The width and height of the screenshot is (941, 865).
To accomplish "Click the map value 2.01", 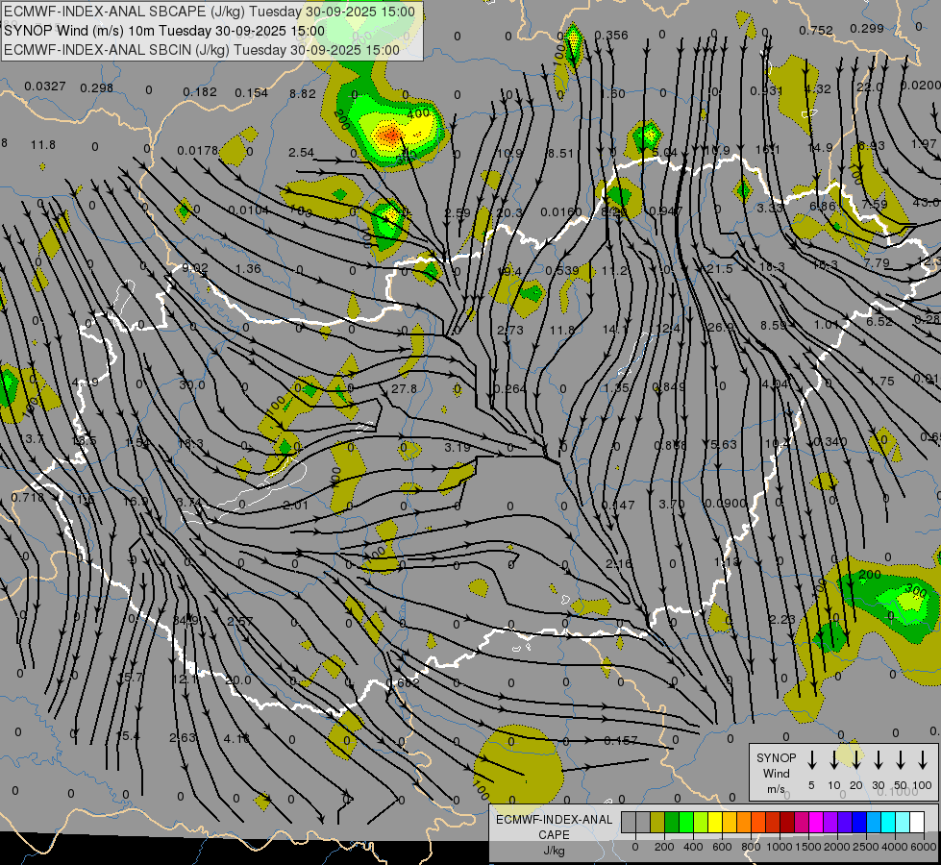I will (x=296, y=506).
